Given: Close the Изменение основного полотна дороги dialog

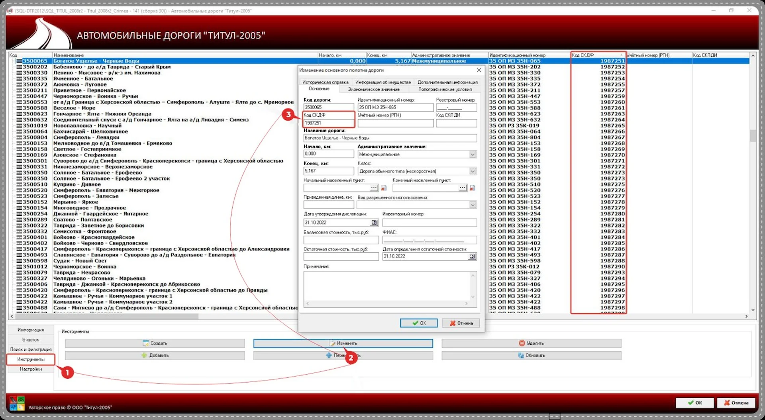Looking at the screenshot, I should tap(479, 70).
